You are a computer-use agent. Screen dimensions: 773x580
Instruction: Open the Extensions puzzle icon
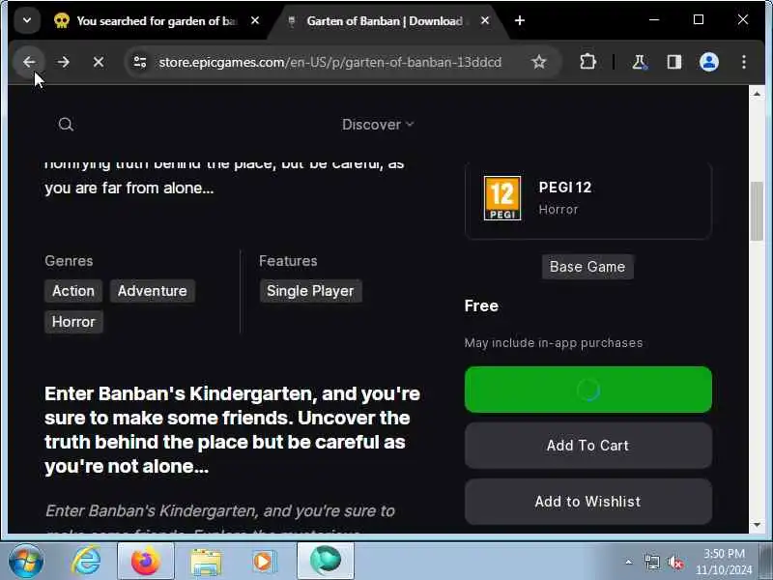click(587, 62)
